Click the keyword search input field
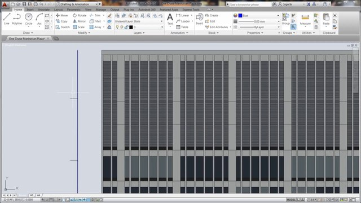 pyautogui.click(x=250, y=5)
